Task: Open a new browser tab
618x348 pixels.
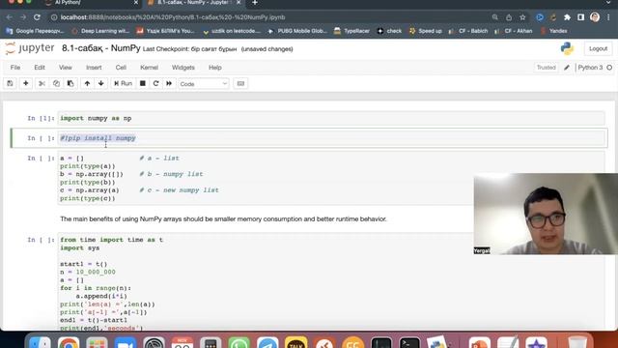Action: point(255,3)
